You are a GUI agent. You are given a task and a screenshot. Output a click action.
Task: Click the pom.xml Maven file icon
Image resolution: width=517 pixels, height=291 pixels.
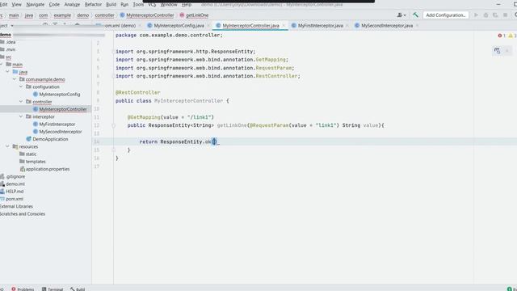(2, 199)
